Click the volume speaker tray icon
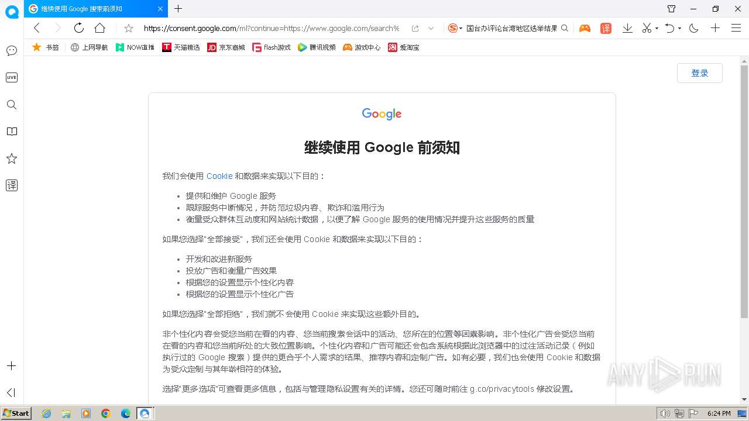The width and height of the screenshot is (749, 421). (665, 413)
